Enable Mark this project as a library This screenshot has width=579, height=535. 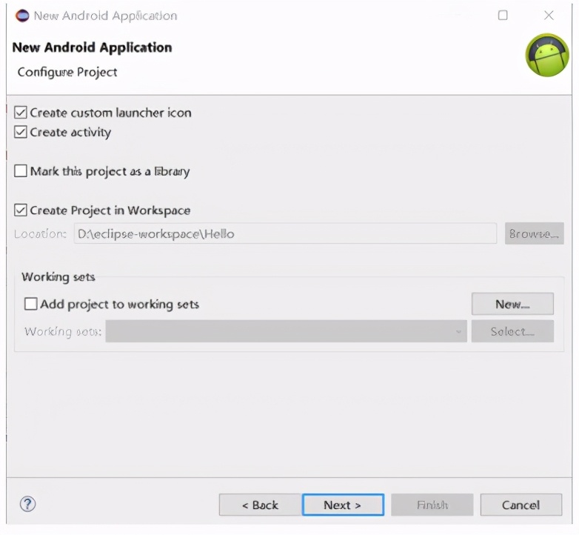click(21, 171)
